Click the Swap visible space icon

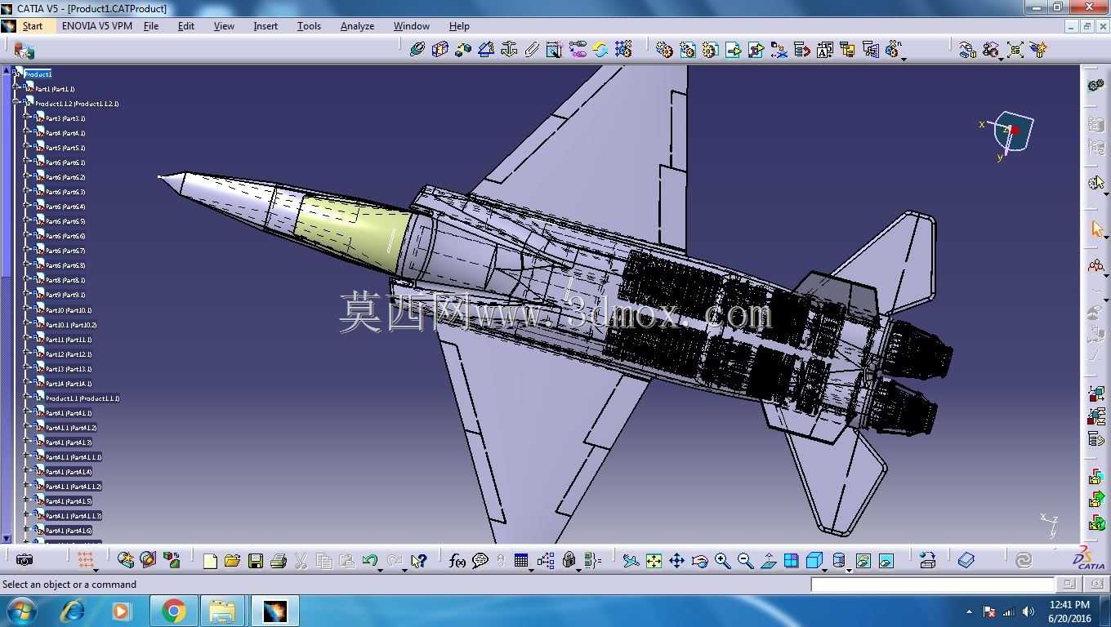click(x=886, y=561)
